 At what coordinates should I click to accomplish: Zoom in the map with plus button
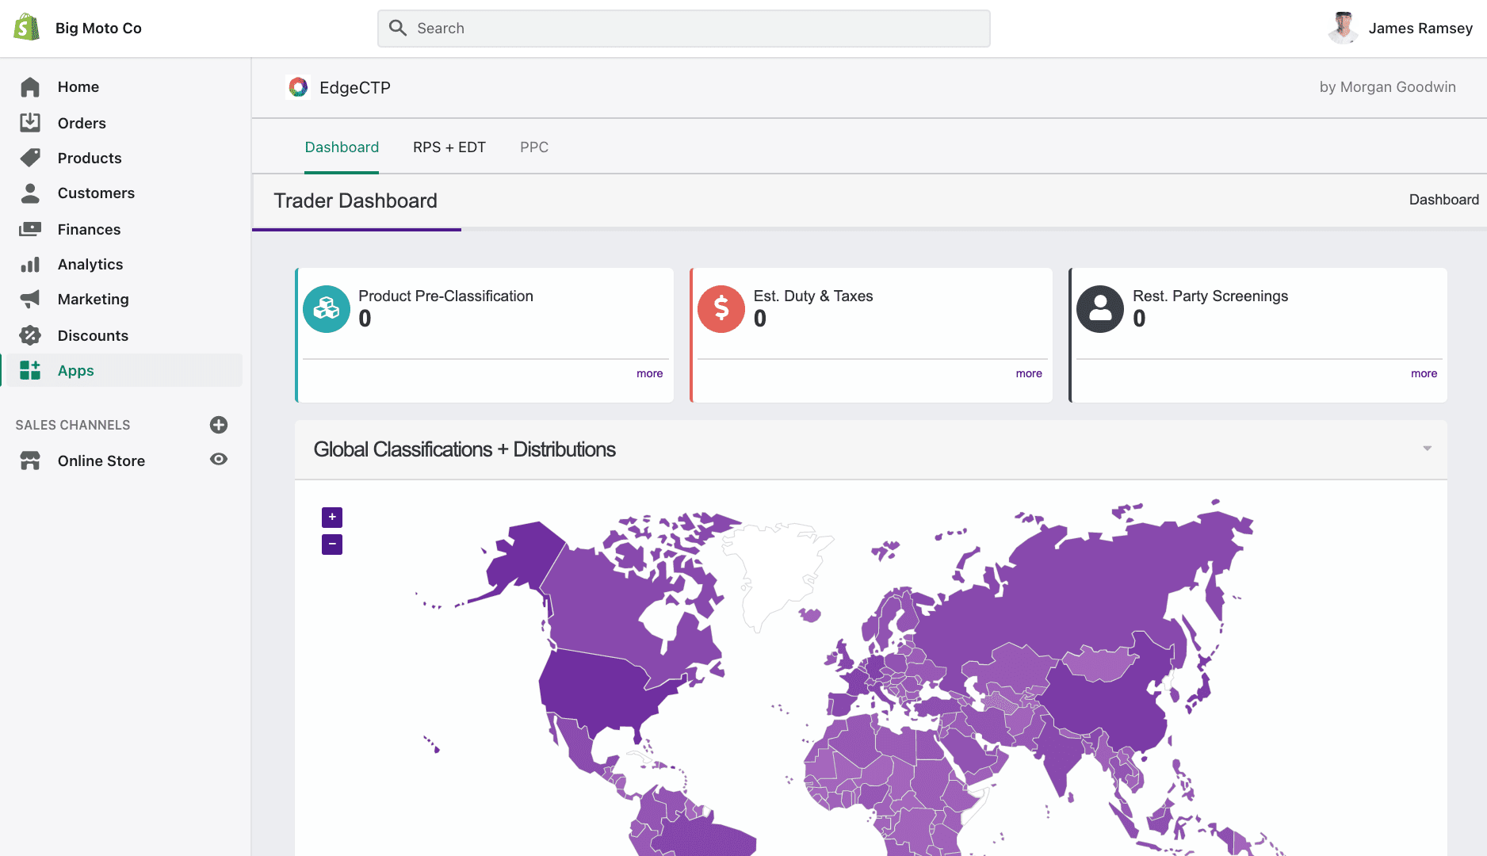click(x=332, y=518)
